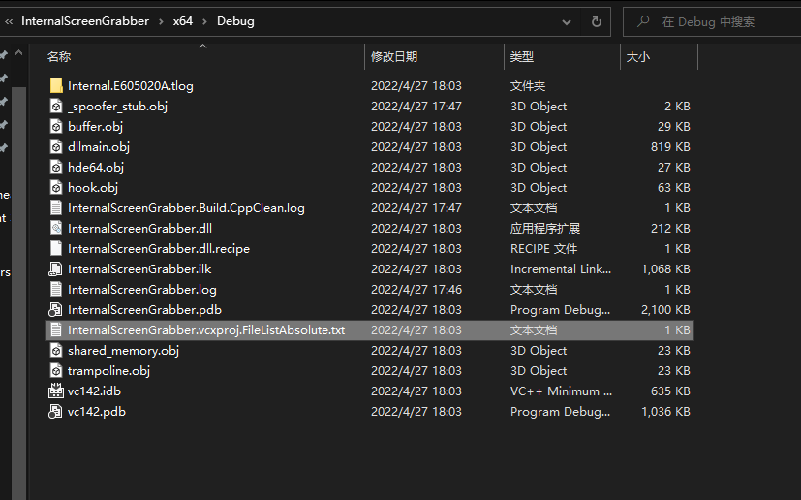
Task: Click the 应用程序扩展 type cell
Action: (x=545, y=229)
